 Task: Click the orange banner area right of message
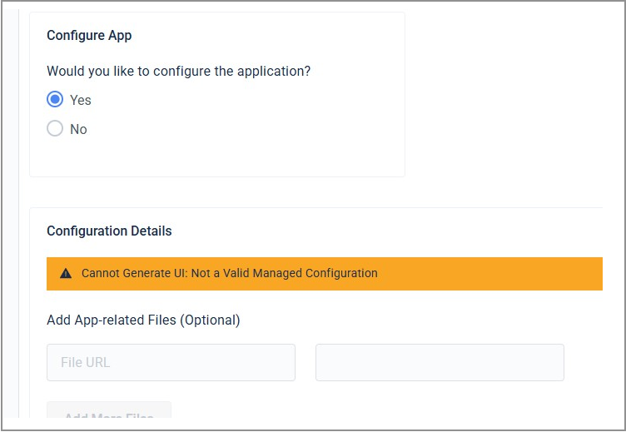499,273
